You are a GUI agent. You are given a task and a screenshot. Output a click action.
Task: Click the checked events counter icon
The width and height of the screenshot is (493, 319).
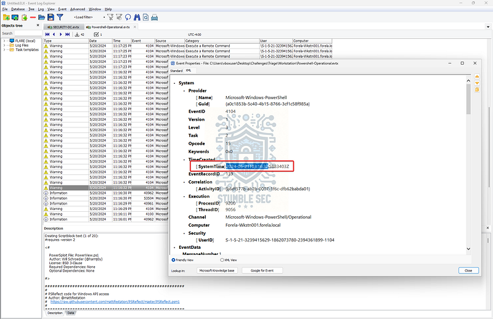[x=96, y=34]
